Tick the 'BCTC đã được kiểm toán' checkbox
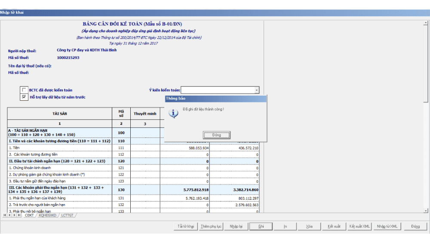 point(24,90)
